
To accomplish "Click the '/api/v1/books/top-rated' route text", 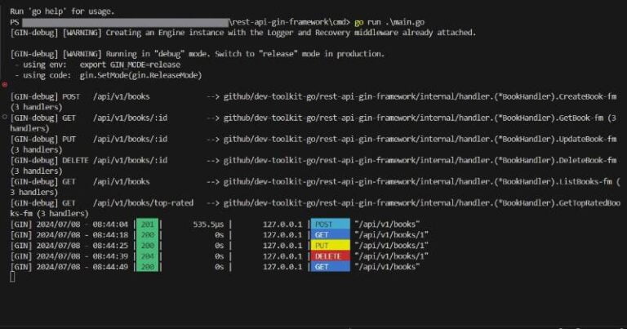I will click(x=143, y=202).
